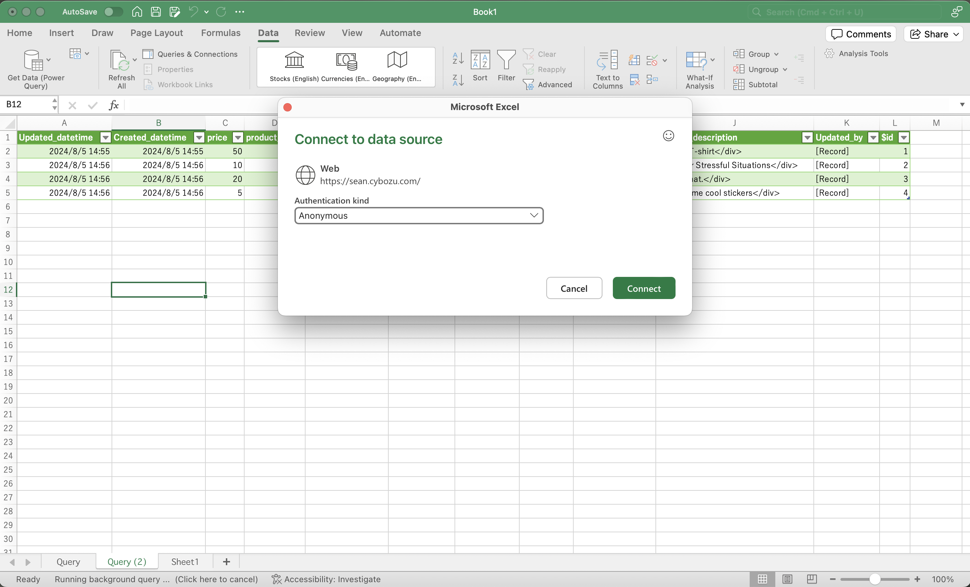Click the Cancel button in dialog
The height and width of the screenshot is (587, 970).
pyautogui.click(x=573, y=288)
